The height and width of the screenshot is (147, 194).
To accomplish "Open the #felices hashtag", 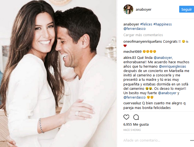I will 146,24.
